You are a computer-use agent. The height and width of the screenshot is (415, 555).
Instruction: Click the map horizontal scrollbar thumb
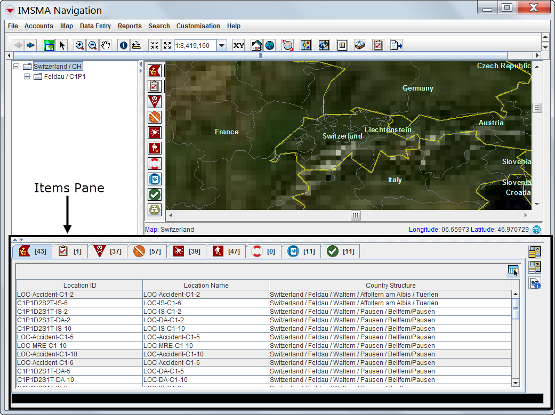pyautogui.click(x=356, y=215)
